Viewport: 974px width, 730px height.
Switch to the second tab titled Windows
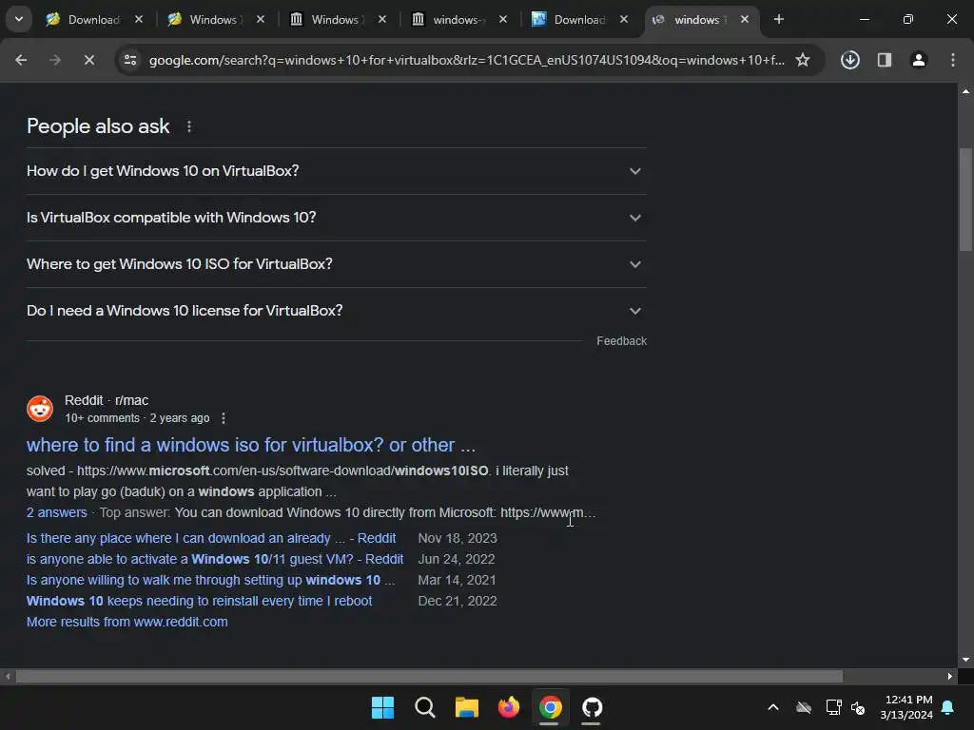click(x=213, y=20)
